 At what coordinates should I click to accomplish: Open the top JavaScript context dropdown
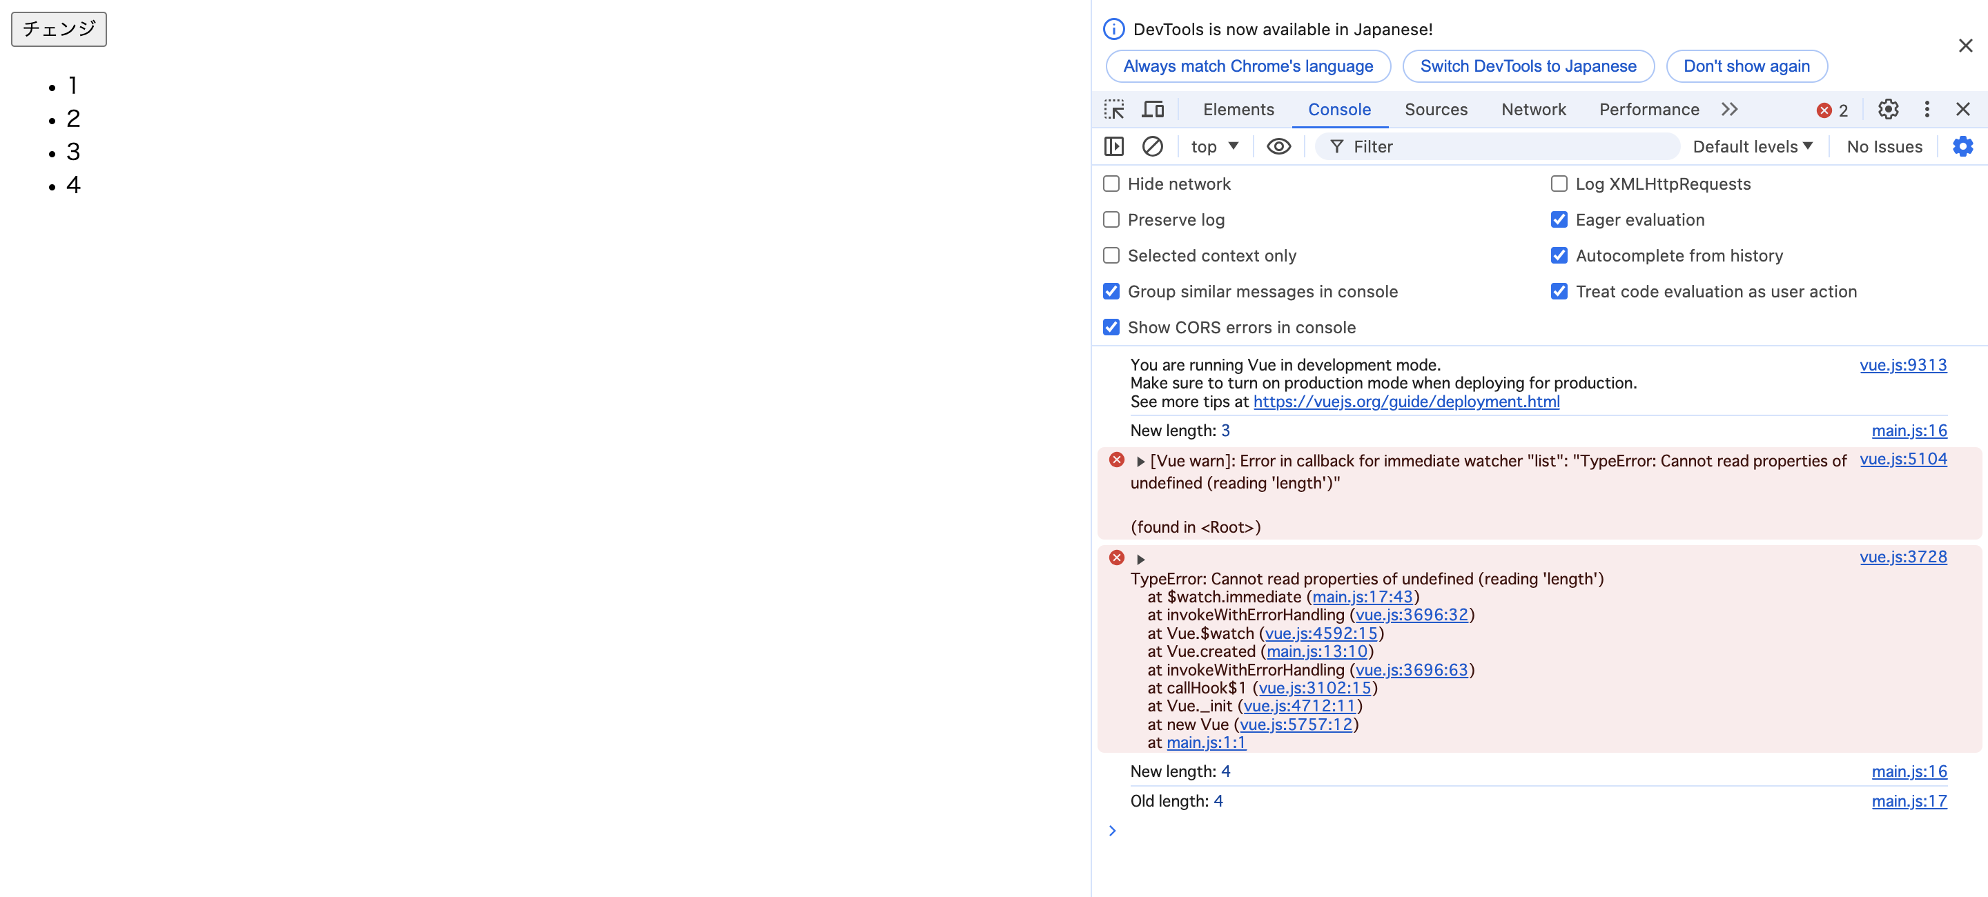click(x=1214, y=146)
